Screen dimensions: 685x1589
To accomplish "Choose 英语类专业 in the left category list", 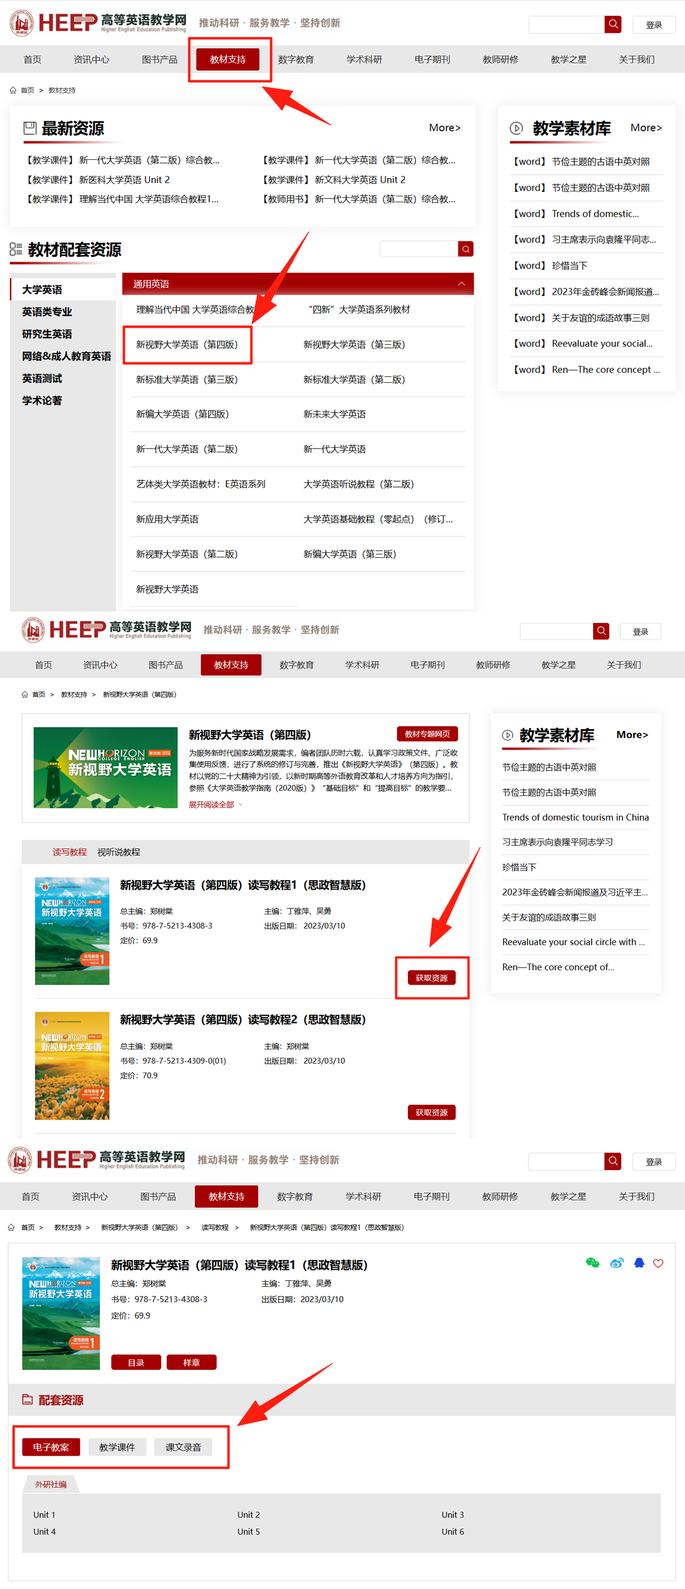I will pyautogui.click(x=47, y=311).
